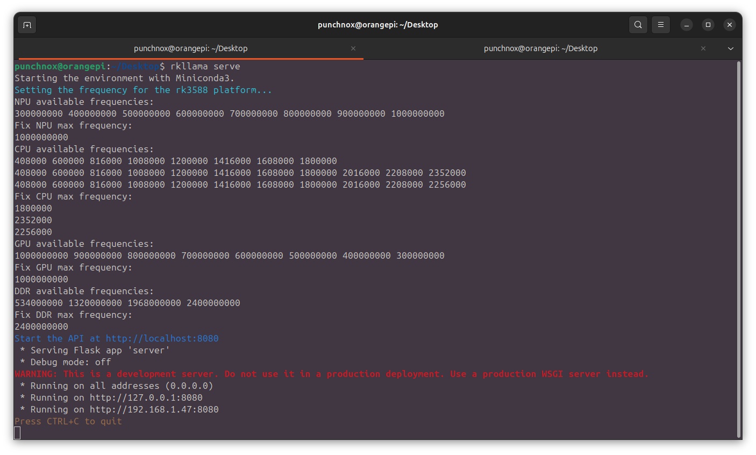
Task: Open the terminal search tool
Action: coord(638,25)
